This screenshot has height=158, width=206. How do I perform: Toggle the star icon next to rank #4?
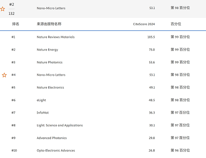point(4,75)
